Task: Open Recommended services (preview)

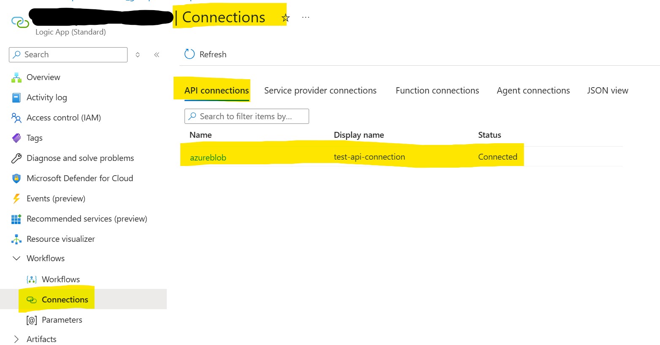Action: 87,219
